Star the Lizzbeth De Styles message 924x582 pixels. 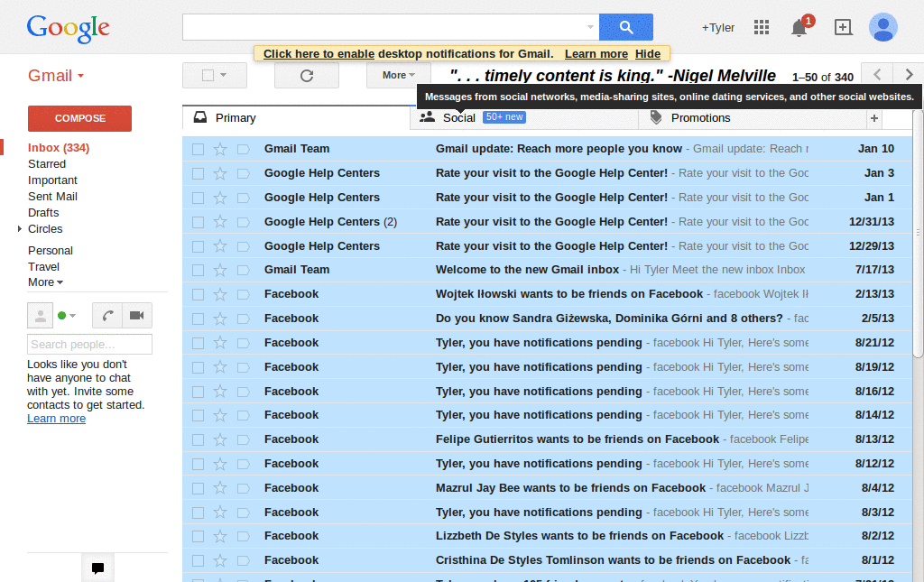point(220,536)
